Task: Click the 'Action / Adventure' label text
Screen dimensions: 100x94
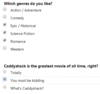Action: tap(26, 10)
